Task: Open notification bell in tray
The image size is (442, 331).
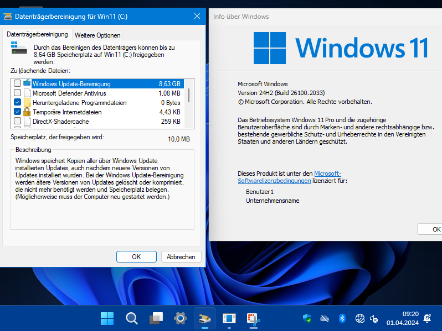Action: click(x=428, y=318)
